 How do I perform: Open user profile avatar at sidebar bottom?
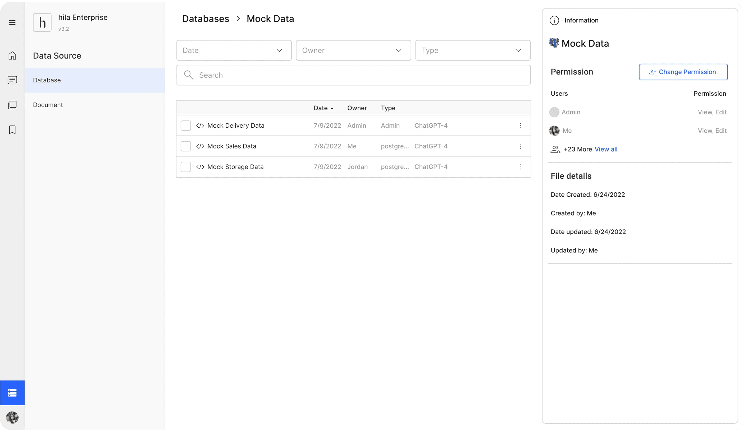[12, 418]
